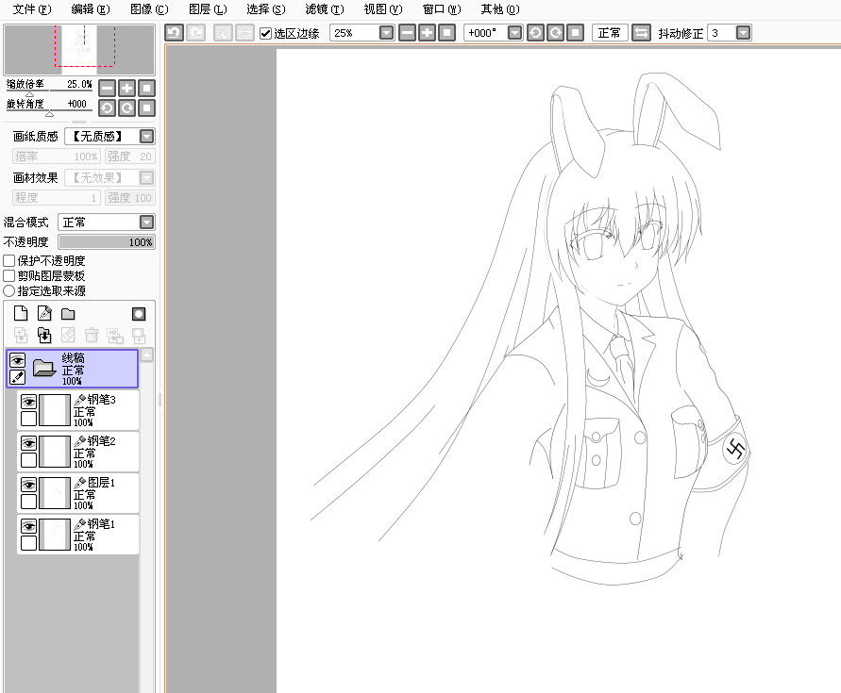
Task: Click the redo arrow in top toolbar
Action: pos(196,33)
